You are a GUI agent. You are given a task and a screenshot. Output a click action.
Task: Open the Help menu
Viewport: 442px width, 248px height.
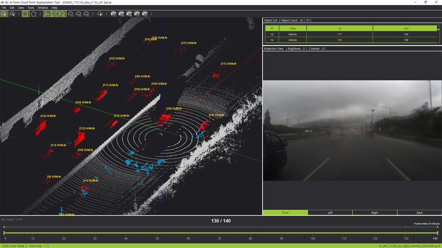pyautogui.click(x=55, y=8)
